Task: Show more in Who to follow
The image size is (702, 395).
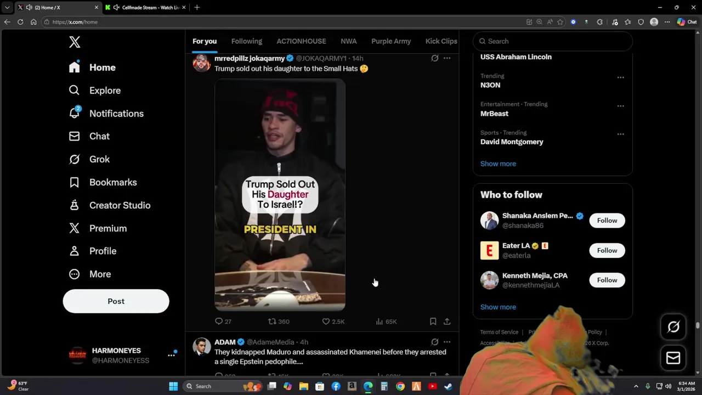Action: coord(498,307)
